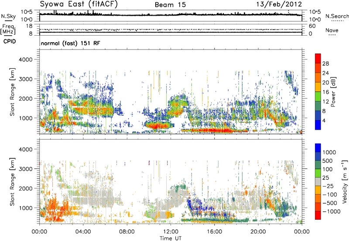Click the "Syowa East (fitACF)" plot title
349x241 pixels.
coord(79,4)
